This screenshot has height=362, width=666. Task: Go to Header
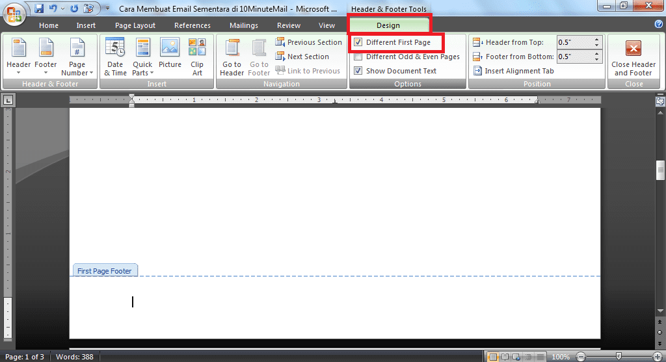click(x=232, y=57)
